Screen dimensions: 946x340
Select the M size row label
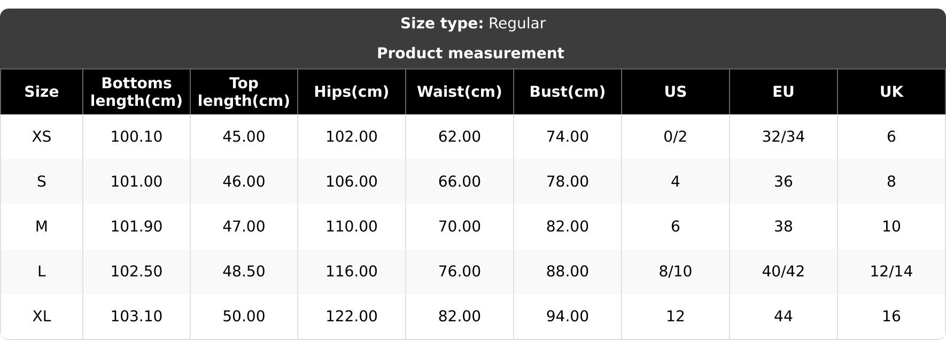click(x=42, y=227)
